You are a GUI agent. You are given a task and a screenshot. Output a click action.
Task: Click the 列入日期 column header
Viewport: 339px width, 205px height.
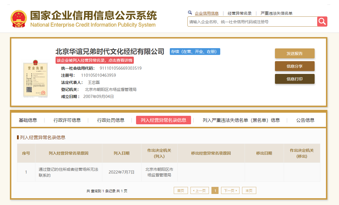tap(122, 153)
